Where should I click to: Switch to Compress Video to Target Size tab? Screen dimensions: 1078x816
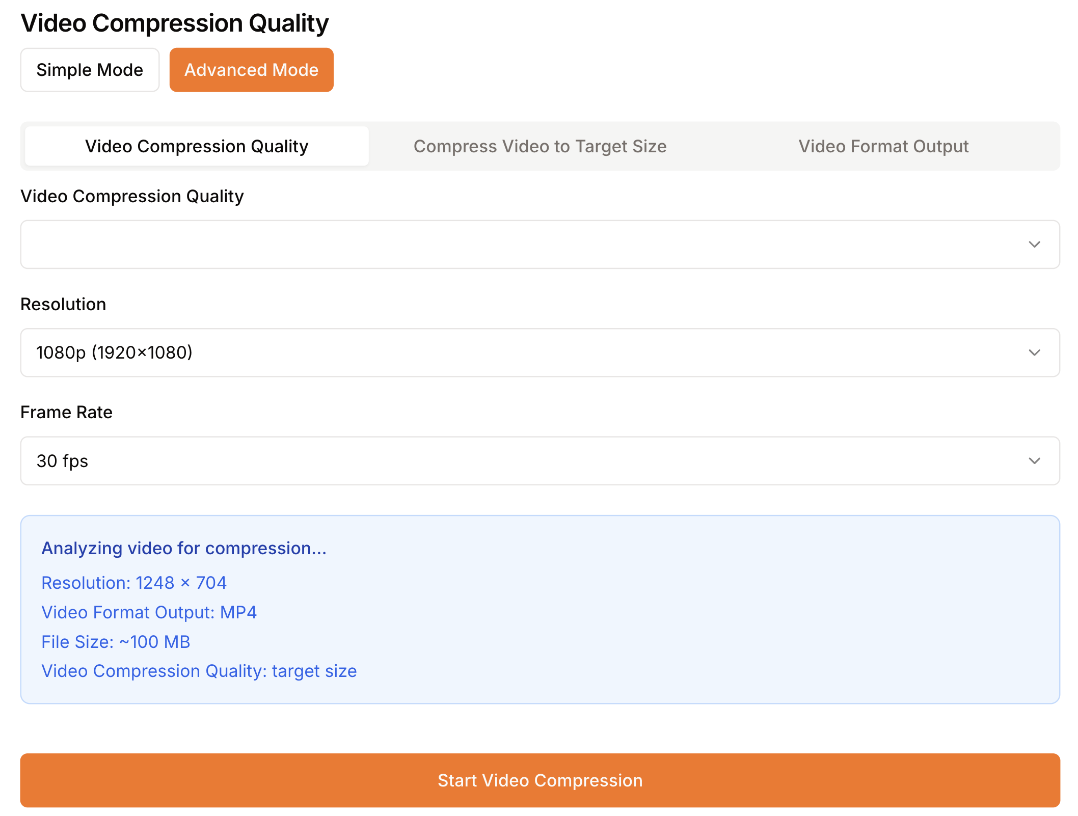540,146
